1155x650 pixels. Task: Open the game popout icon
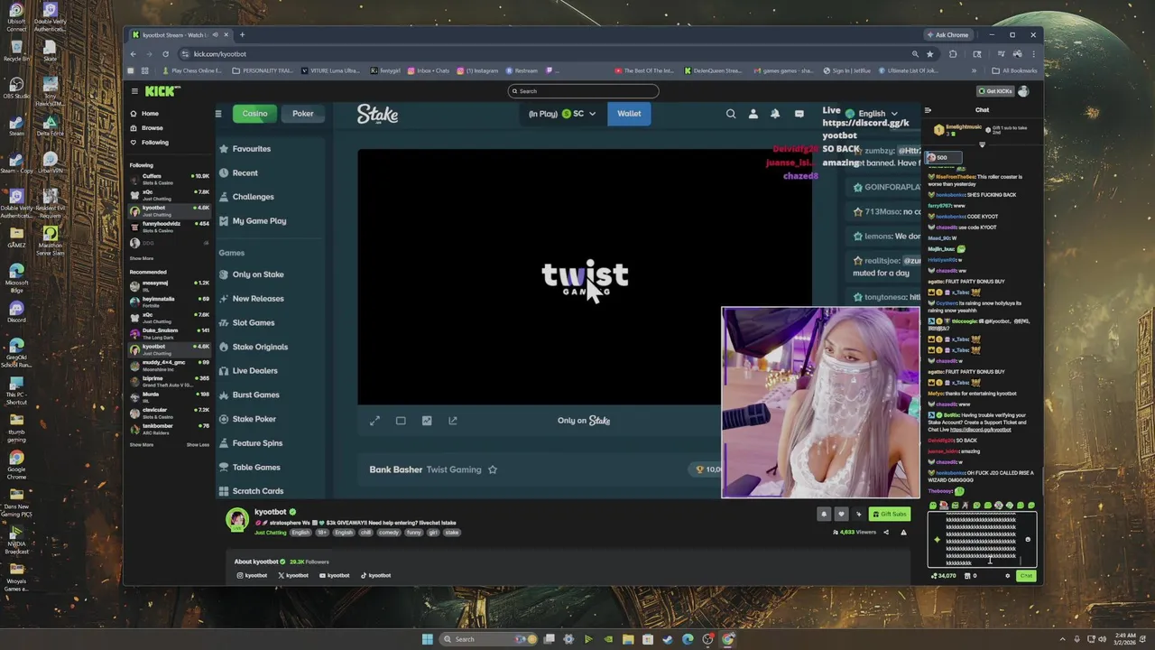pyautogui.click(x=453, y=421)
